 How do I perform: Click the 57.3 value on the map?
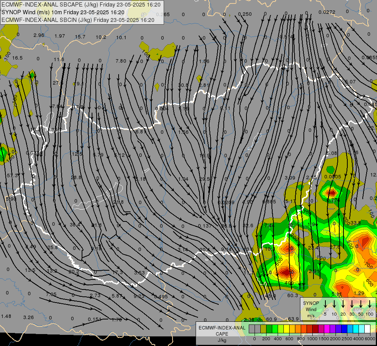click(x=12, y=176)
